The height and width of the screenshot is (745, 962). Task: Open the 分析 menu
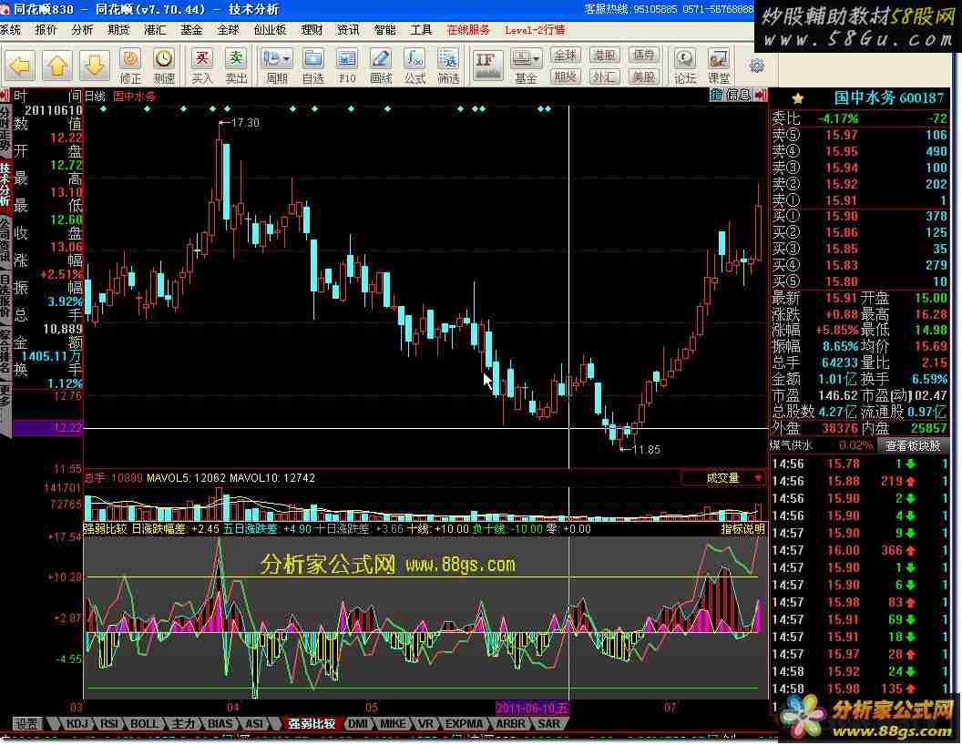(x=82, y=29)
